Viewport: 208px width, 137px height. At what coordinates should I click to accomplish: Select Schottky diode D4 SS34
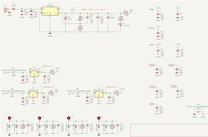point(65,19)
